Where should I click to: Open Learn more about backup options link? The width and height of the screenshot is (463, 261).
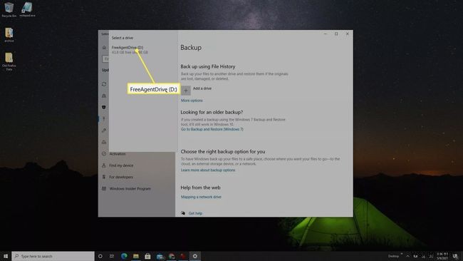pos(208,170)
